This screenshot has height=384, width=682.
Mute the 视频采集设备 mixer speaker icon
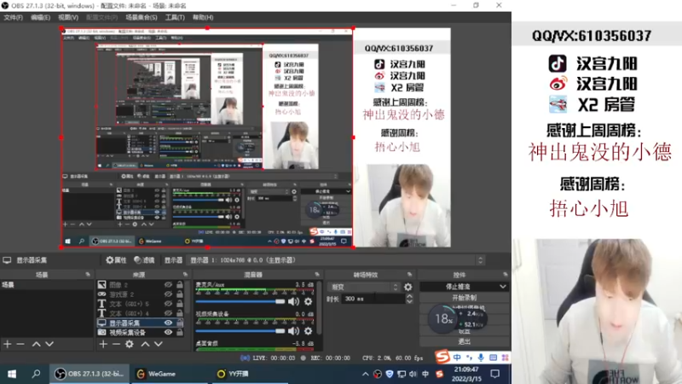click(293, 331)
